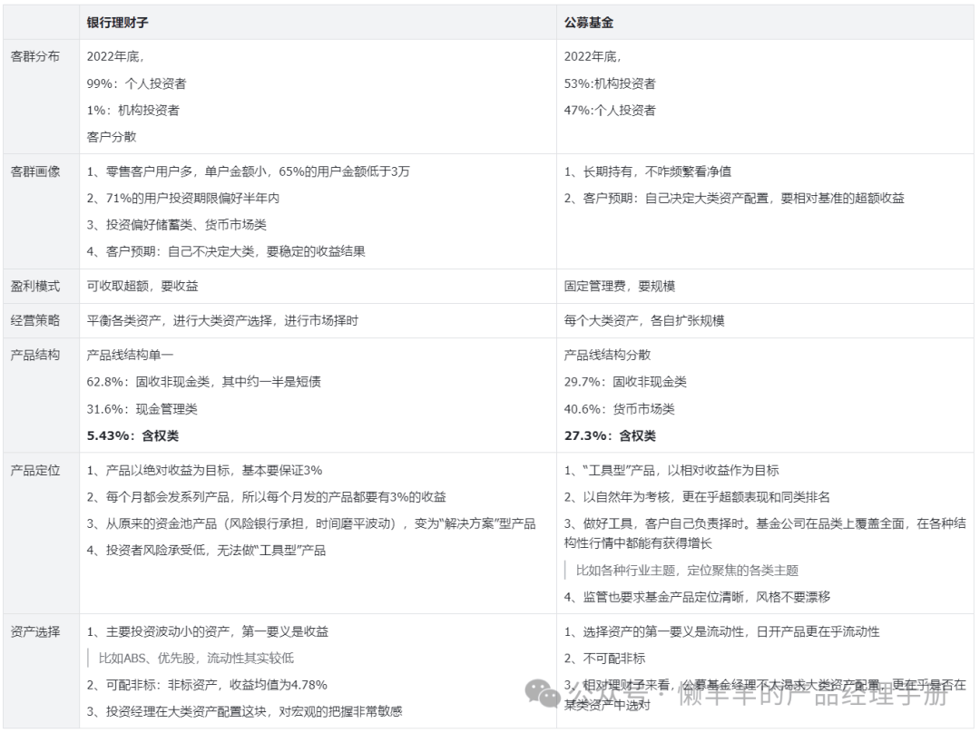Click the 固定管理费,要规模 cell
This screenshot has height=733, width=980.
(620, 286)
